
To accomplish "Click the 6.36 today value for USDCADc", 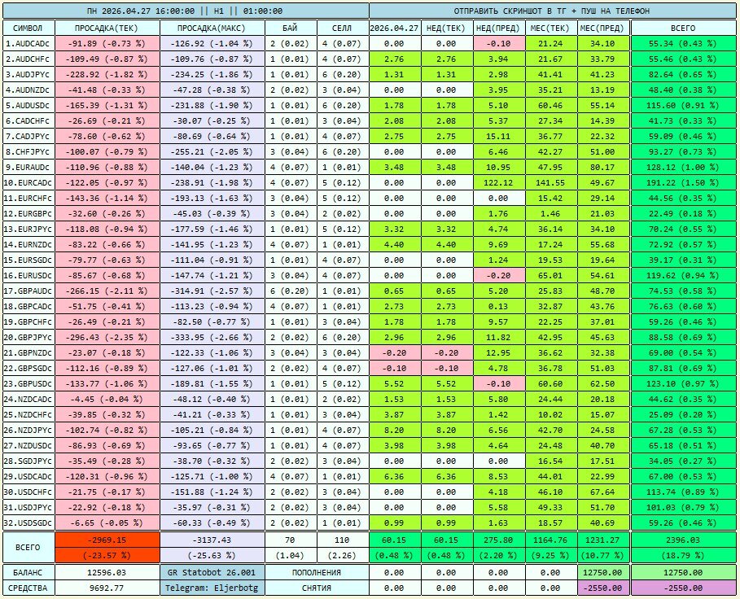I will click(395, 476).
